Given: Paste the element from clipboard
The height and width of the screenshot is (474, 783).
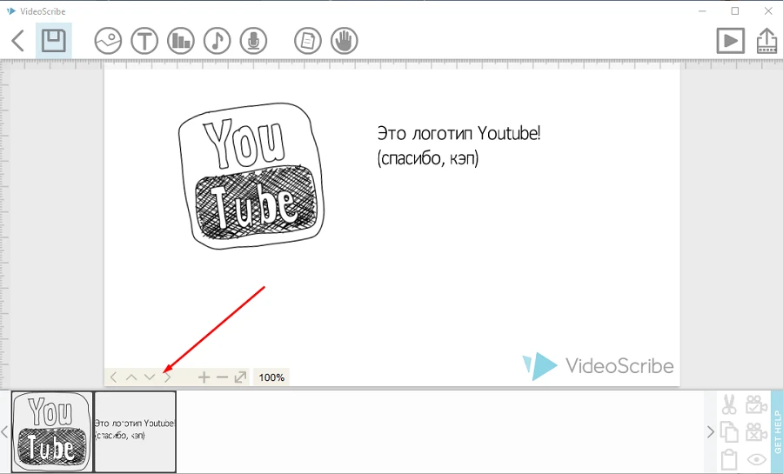Looking at the screenshot, I should pos(729,459).
